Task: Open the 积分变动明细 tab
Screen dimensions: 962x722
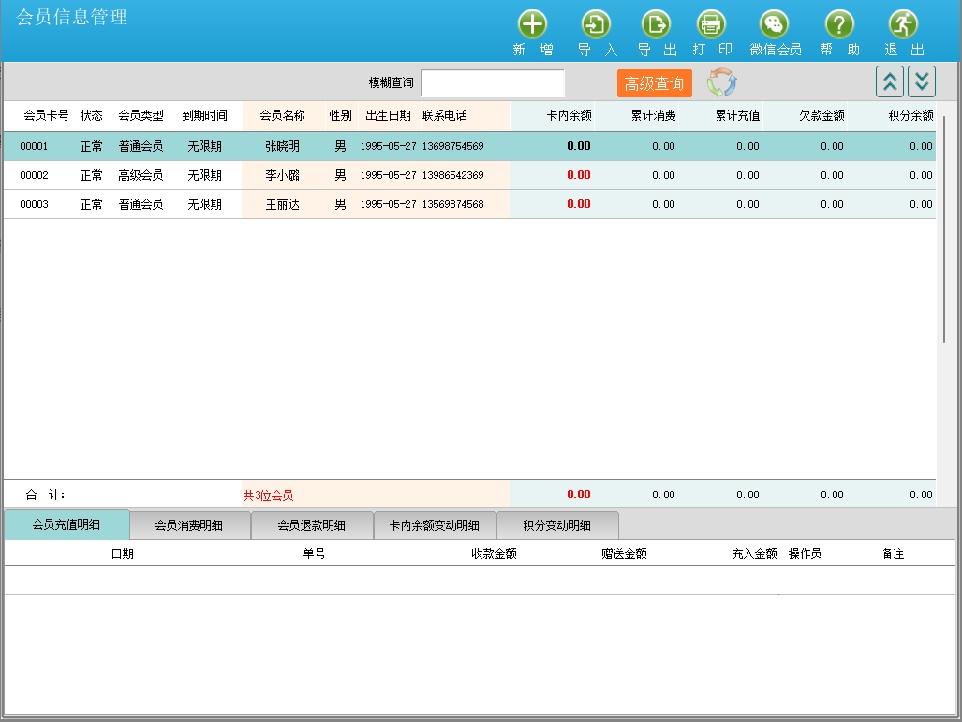Action: (x=557, y=525)
